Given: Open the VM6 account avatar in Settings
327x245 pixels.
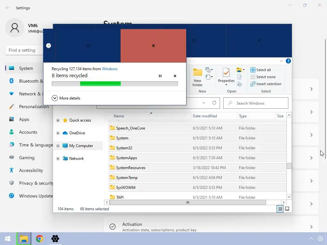Looking at the screenshot, I should tap(15, 28).
